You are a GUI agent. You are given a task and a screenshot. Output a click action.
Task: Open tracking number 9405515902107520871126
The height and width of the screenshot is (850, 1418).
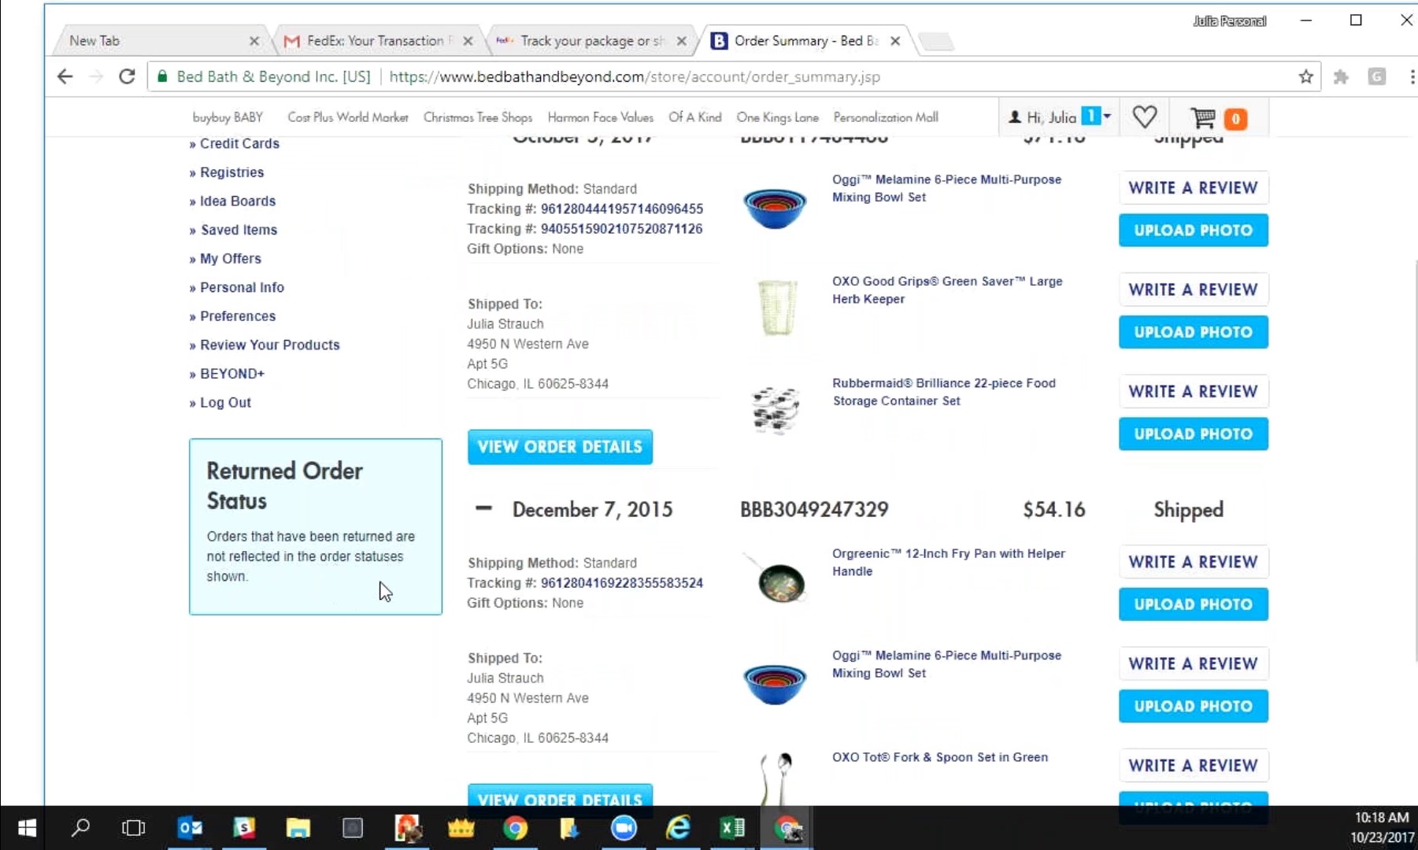tap(621, 229)
